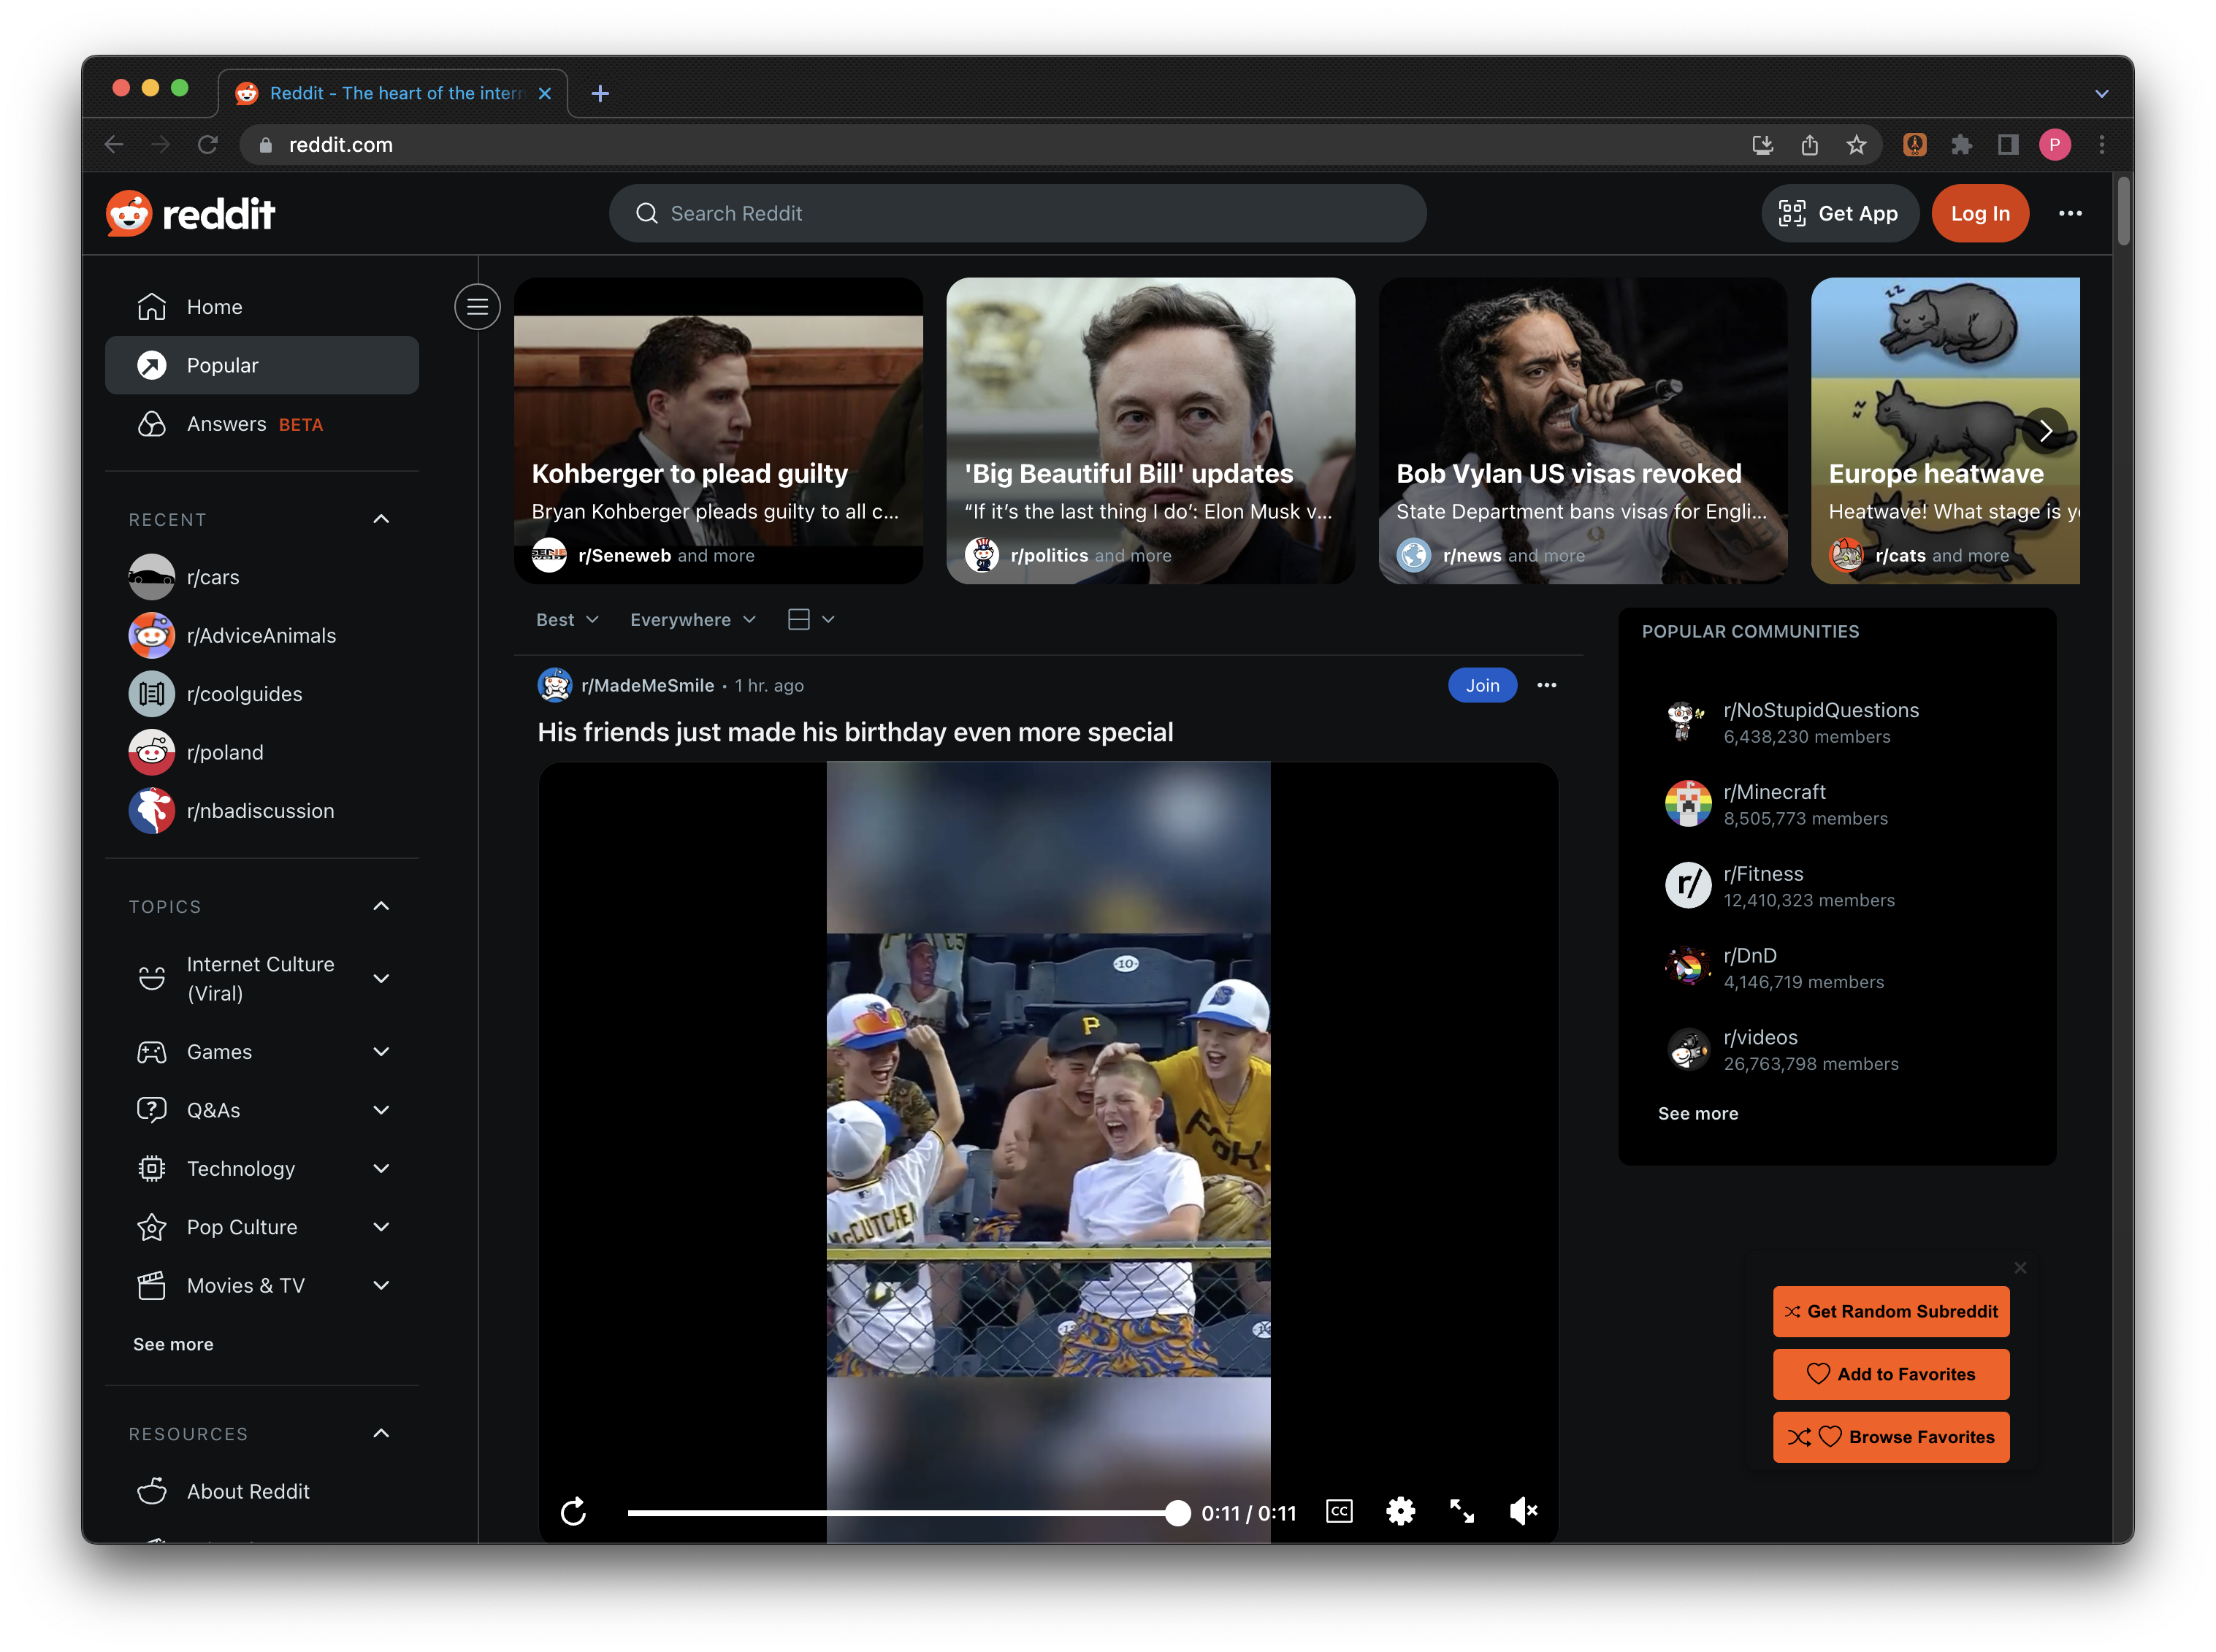Bookmark this page with star icon
The image size is (2216, 1652).
coord(1856,145)
